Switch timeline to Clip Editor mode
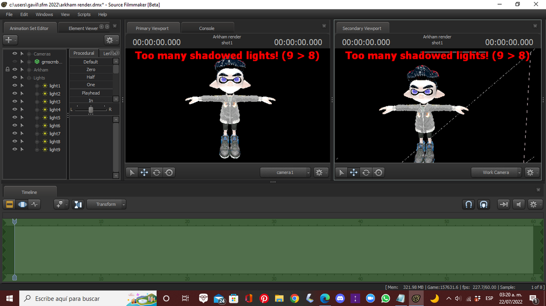 9,204
